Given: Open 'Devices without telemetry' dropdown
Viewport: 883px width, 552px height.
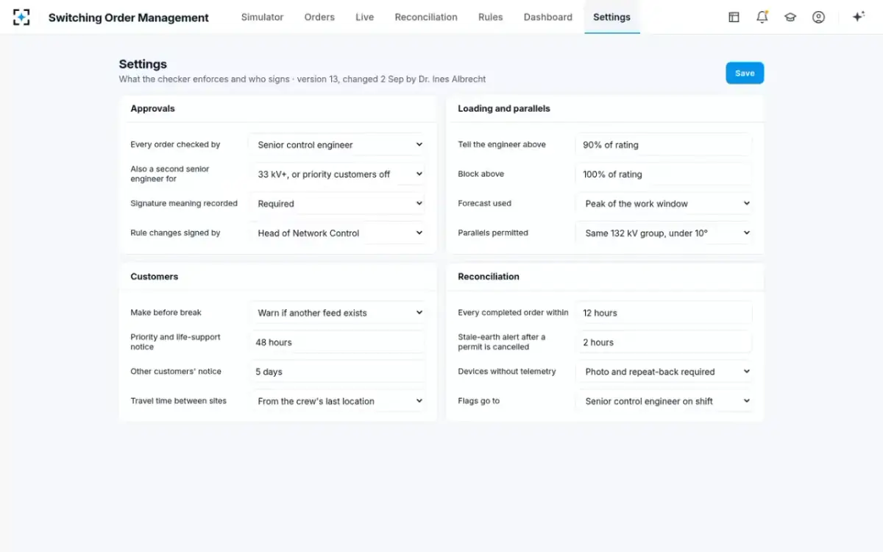Looking at the screenshot, I should coord(664,372).
